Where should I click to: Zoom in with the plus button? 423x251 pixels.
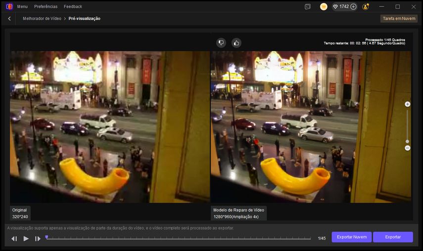pyautogui.click(x=408, y=104)
